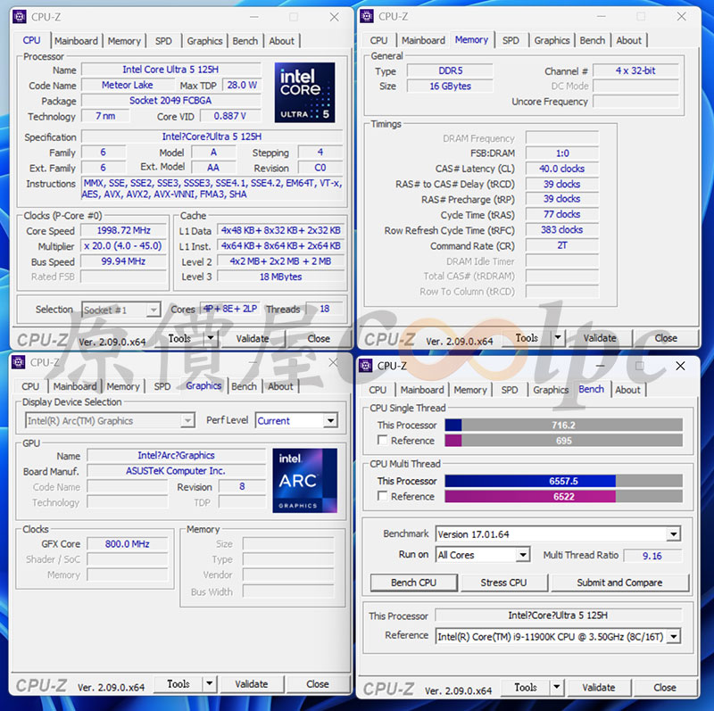
Task: Click Close button at bottom of Graphics window
Action: click(318, 683)
